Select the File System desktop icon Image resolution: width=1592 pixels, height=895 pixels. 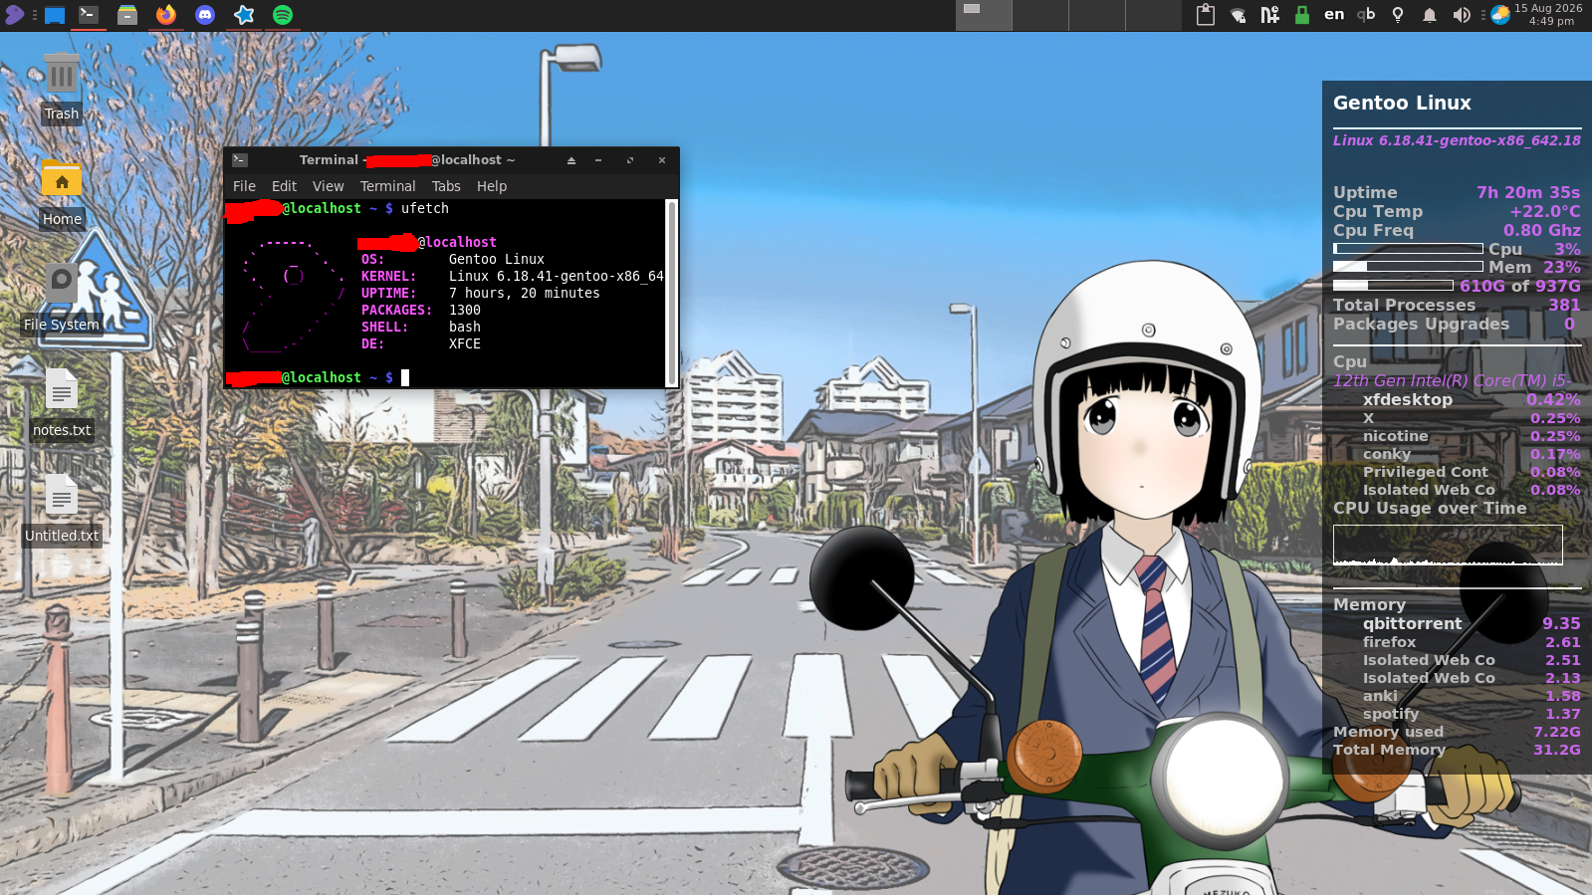(62, 299)
